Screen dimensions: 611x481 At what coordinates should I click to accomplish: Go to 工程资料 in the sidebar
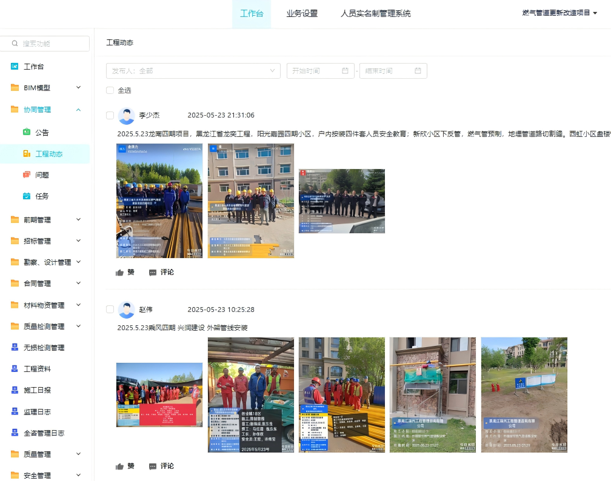(x=37, y=369)
